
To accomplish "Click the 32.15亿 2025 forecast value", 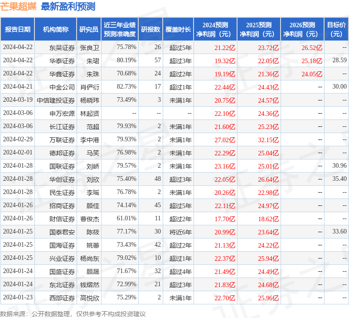I will coord(268,140).
